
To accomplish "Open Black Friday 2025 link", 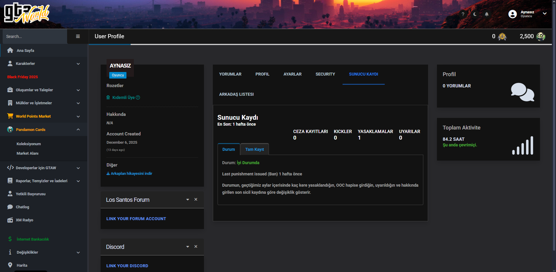I will [23, 77].
